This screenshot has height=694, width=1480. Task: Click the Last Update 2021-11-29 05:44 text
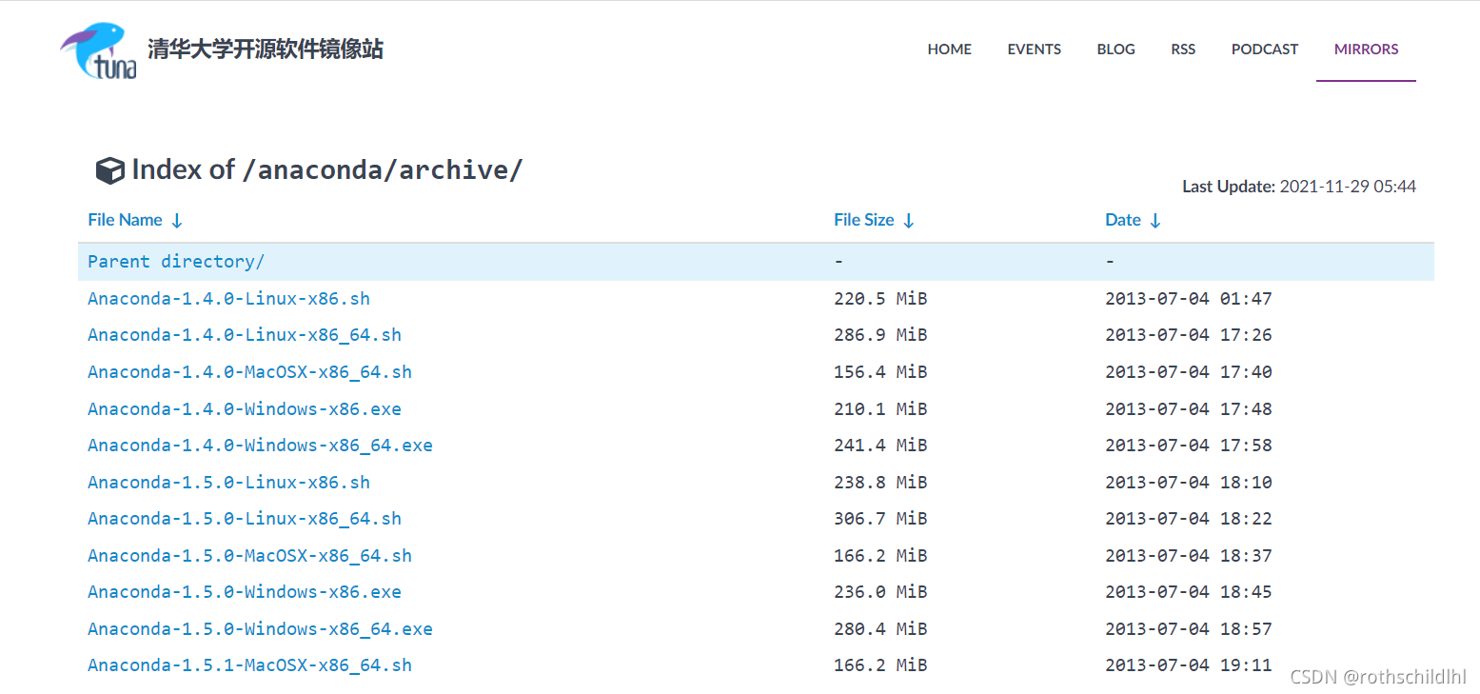[x=1299, y=187]
